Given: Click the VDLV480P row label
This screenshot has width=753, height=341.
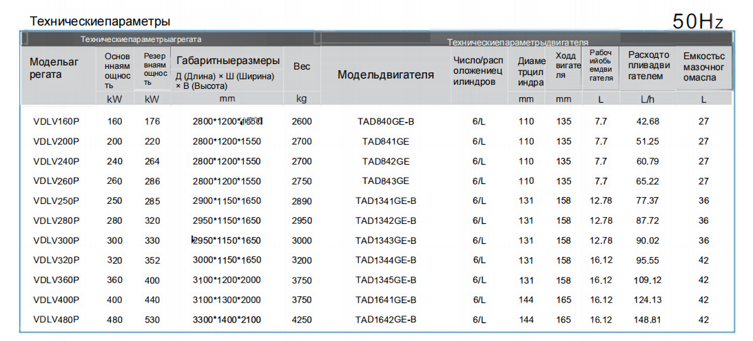Looking at the screenshot, I should 56,320.
